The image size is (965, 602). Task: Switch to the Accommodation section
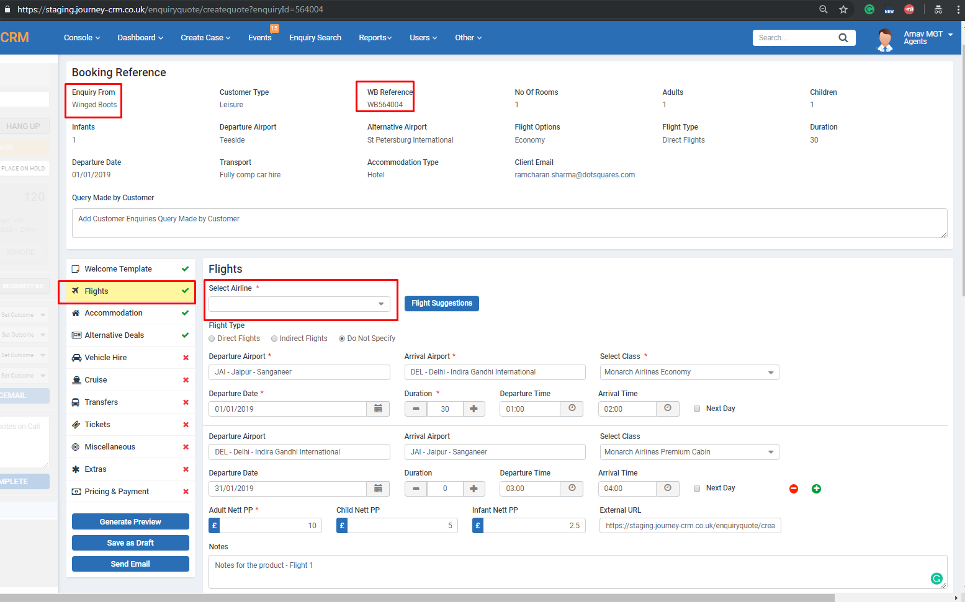point(114,313)
